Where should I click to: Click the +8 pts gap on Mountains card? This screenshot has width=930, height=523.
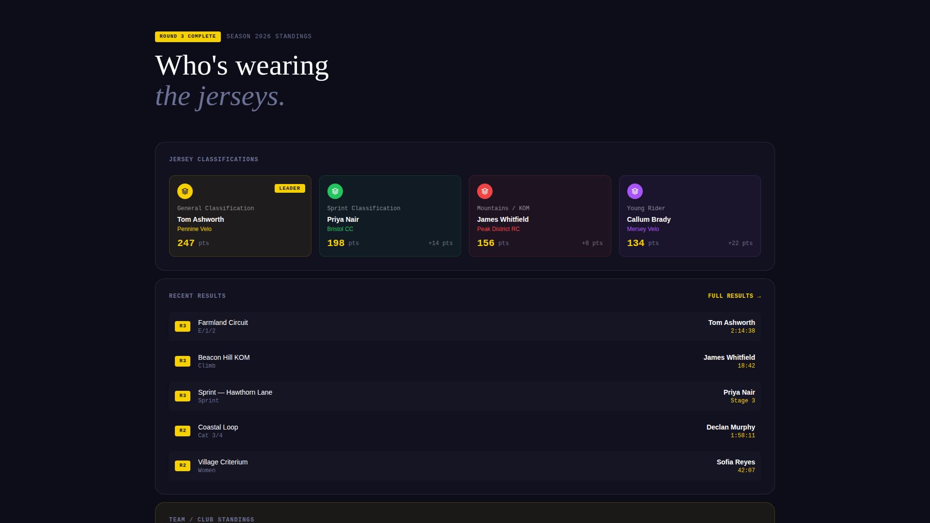pos(592,243)
